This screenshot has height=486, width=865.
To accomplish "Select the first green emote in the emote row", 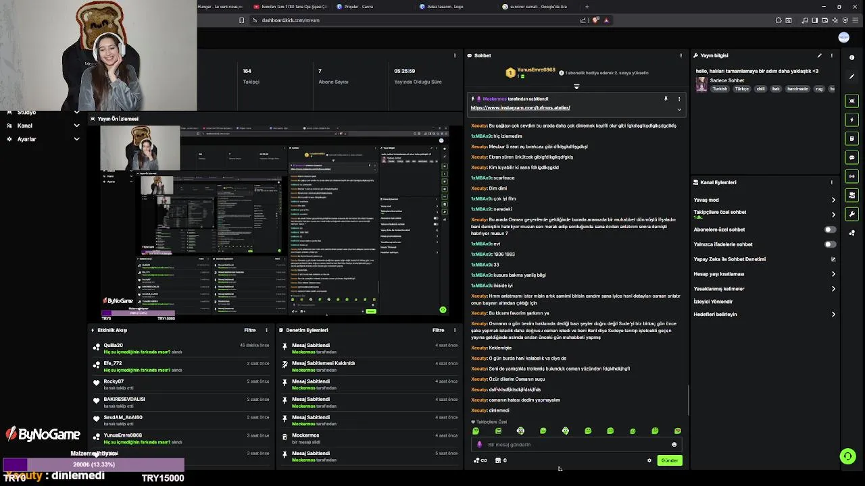I will tap(476, 431).
